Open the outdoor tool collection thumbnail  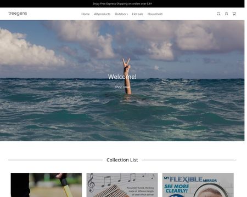click(x=46, y=185)
